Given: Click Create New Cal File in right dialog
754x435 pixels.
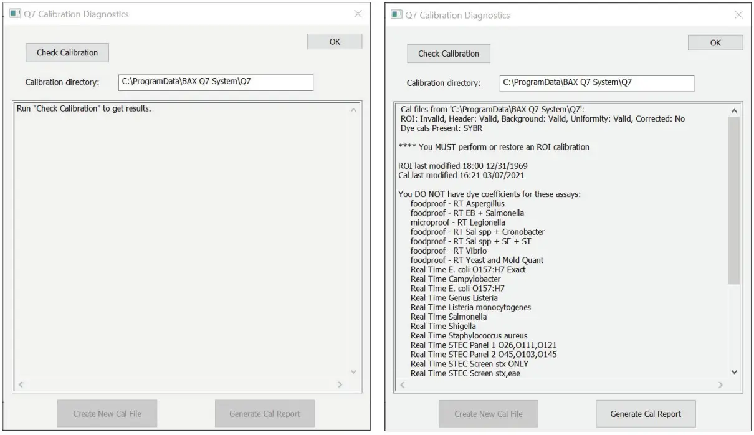Looking at the screenshot, I should pyautogui.click(x=488, y=414).
